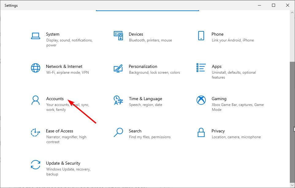Click the Personalization paintbrush icon
Image resolution: width=295 pixels, height=188 pixels.
click(x=118, y=68)
